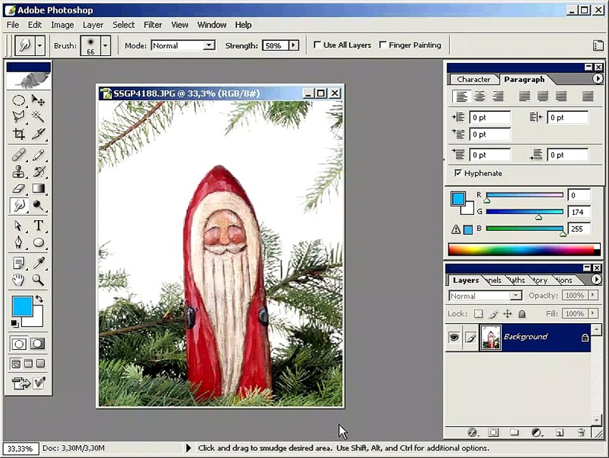The height and width of the screenshot is (458, 609).
Task: Open the Strength slider popup arrow
Action: click(x=294, y=46)
